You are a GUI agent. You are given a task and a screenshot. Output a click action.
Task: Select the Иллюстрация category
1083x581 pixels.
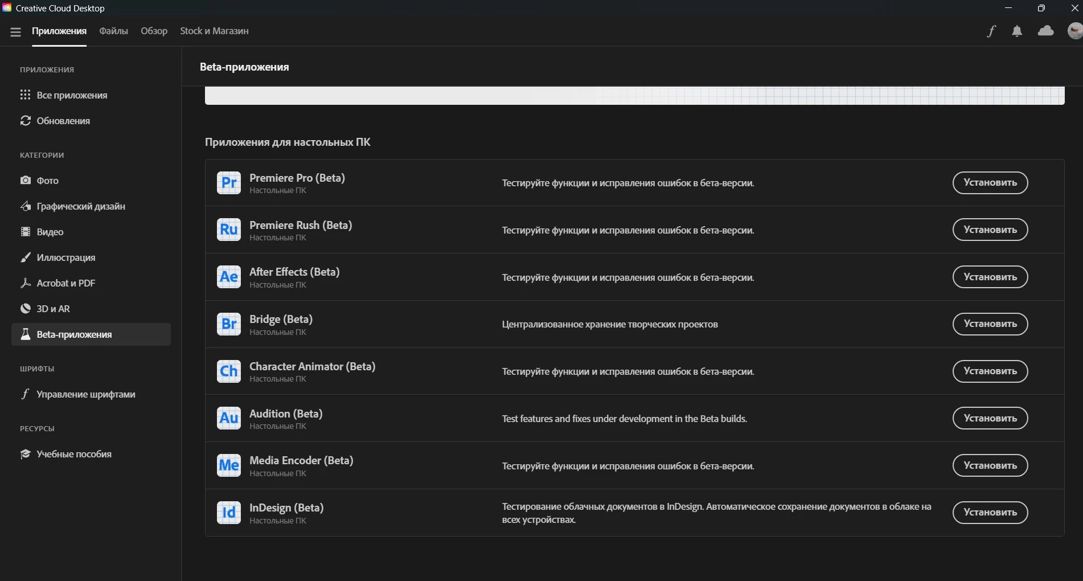tap(91, 257)
